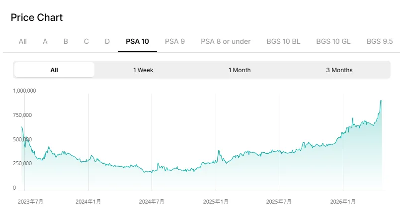Select the All grades tab

click(22, 41)
